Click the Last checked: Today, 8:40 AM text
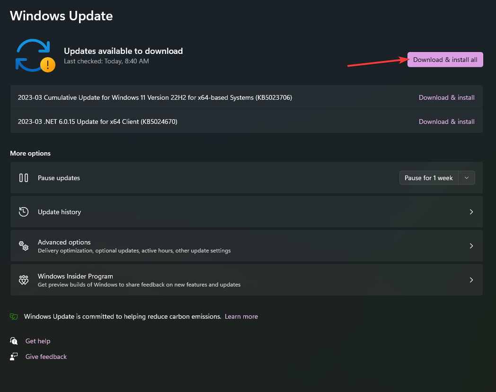This screenshot has width=496, height=392. pyautogui.click(x=106, y=61)
